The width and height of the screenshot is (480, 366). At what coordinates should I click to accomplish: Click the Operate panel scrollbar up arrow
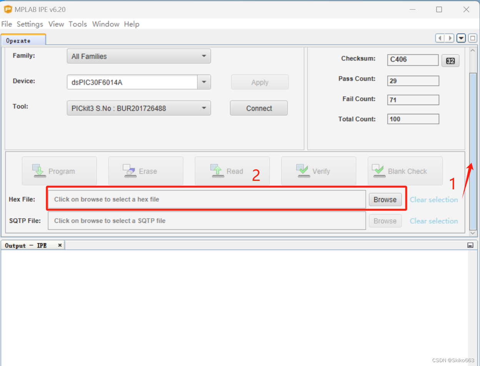pyautogui.click(x=473, y=51)
